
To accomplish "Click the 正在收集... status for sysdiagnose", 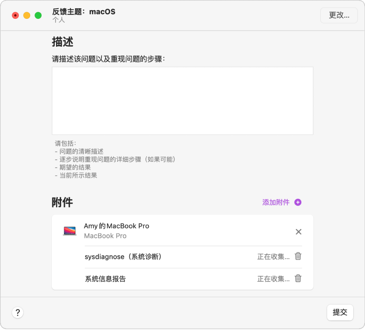I will (273, 257).
